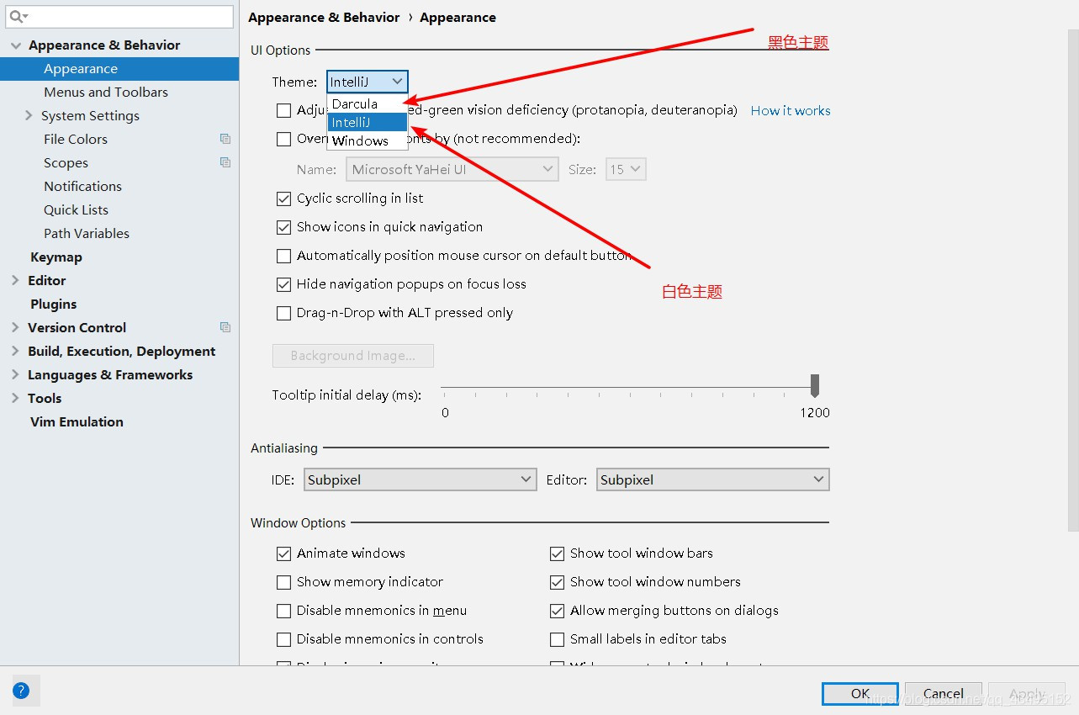This screenshot has height=715, width=1079.
Task: Toggle Allow merging buttons on dialogs
Action: pos(557,611)
